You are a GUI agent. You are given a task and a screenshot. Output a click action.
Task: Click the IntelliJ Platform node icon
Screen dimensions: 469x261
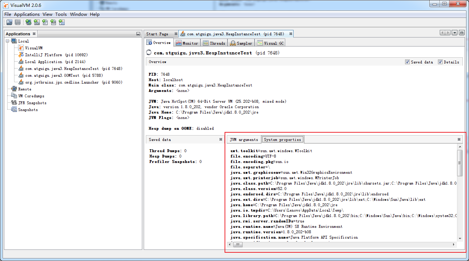tap(21, 55)
